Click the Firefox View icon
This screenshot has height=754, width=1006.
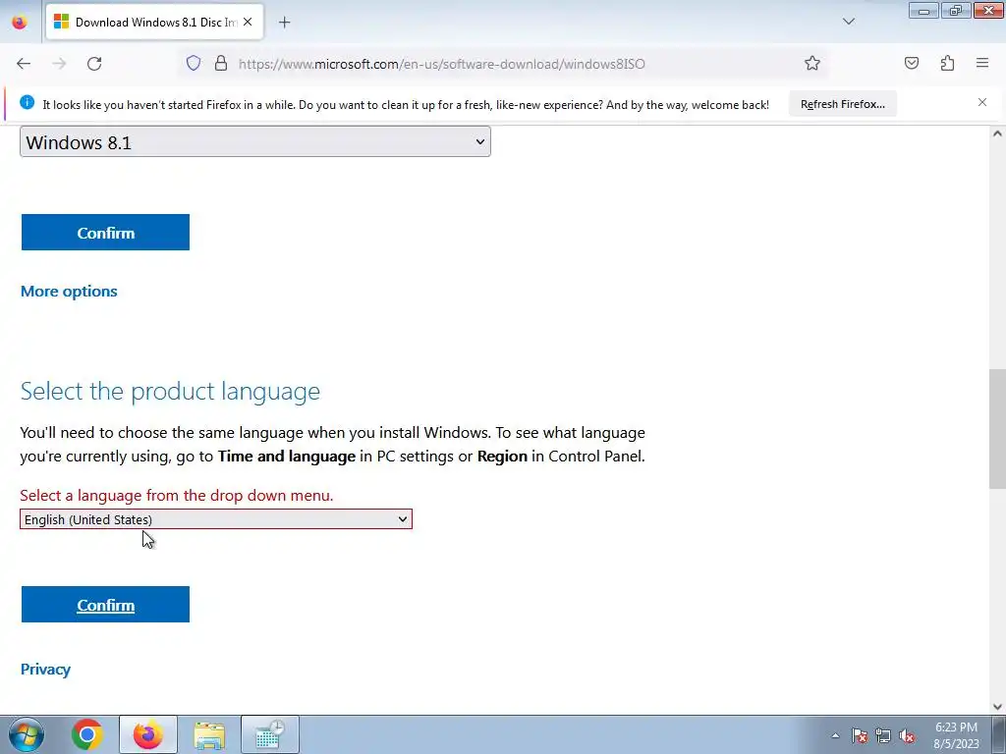click(20, 22)
